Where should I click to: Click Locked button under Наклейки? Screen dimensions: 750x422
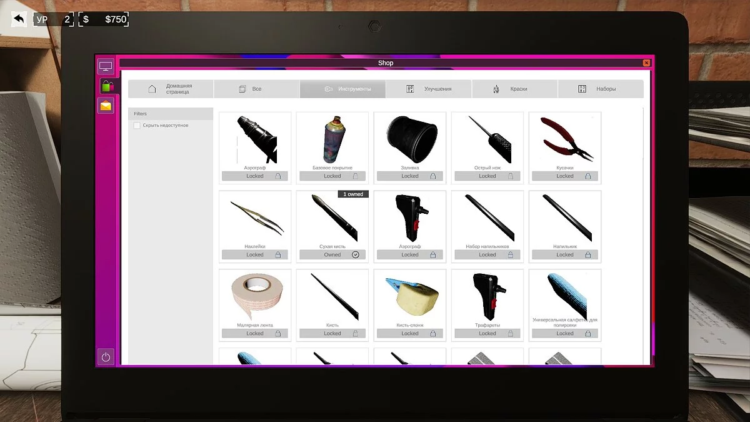click(255, 255)
